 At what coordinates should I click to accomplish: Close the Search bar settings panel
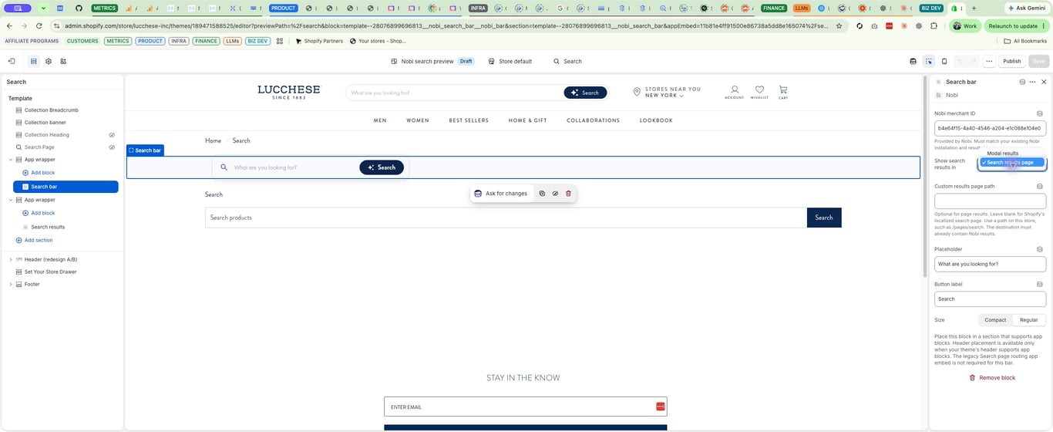(x=1044, y=82)
